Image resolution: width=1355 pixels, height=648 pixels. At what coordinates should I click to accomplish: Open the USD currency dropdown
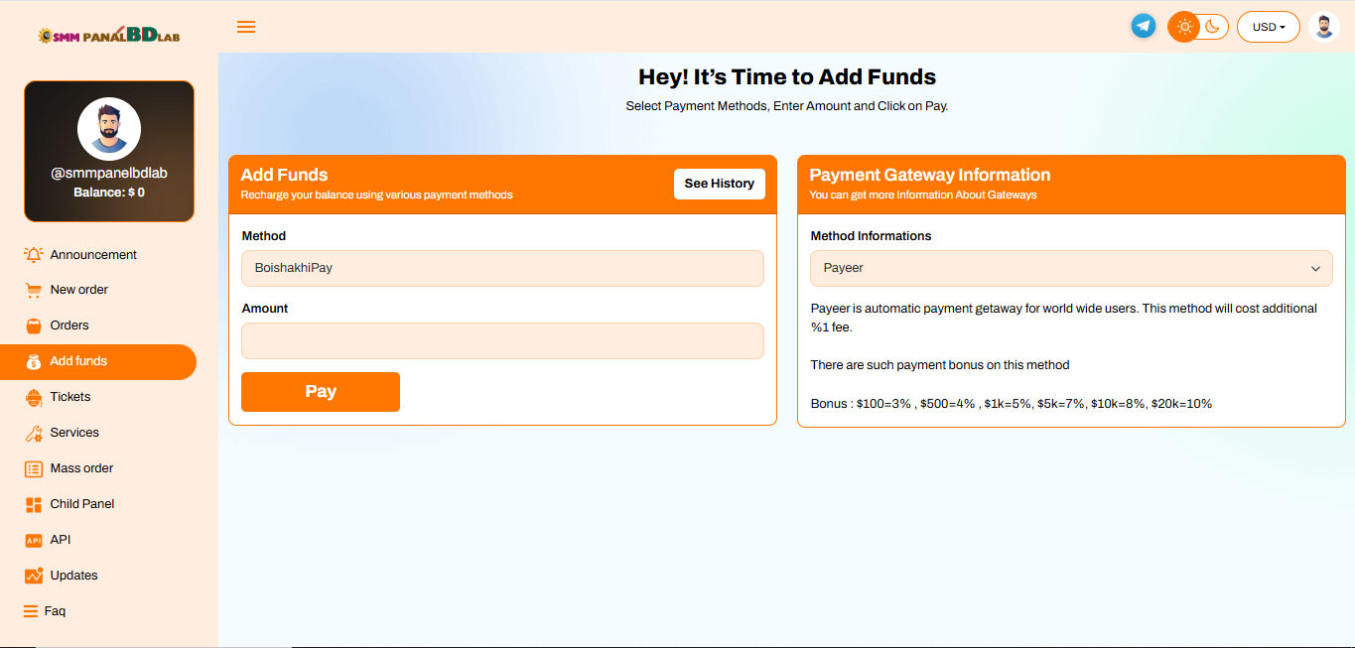coord(1268,27)
